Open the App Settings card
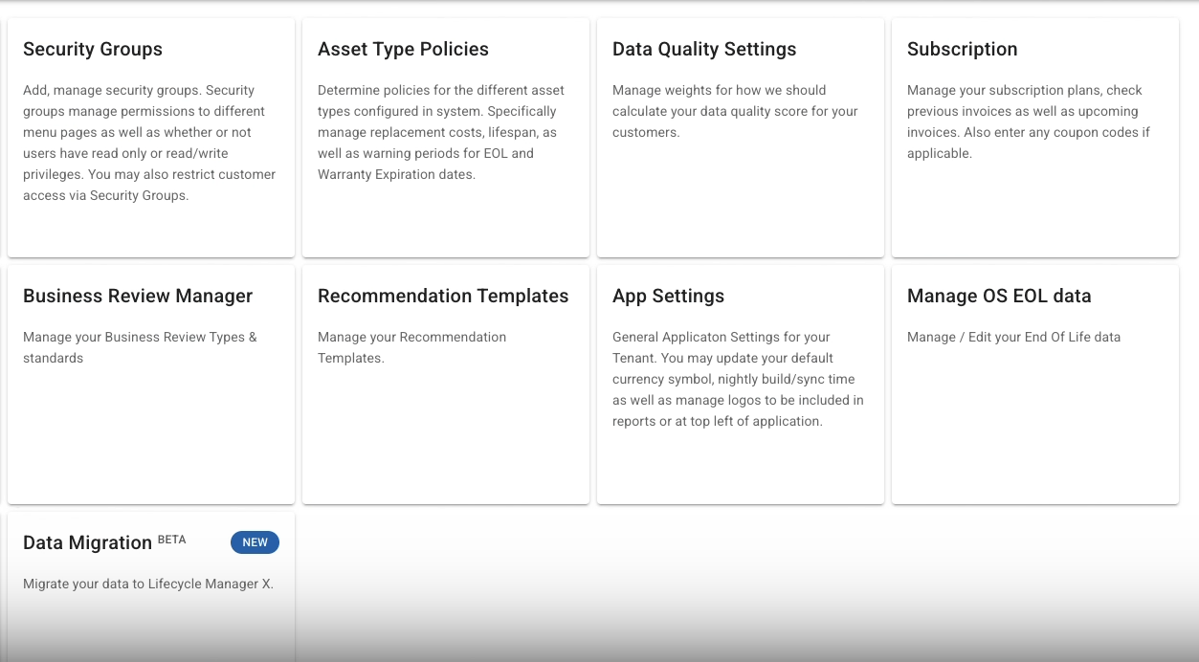Screen dimensions: 1199x662 [x=740, y=383]
